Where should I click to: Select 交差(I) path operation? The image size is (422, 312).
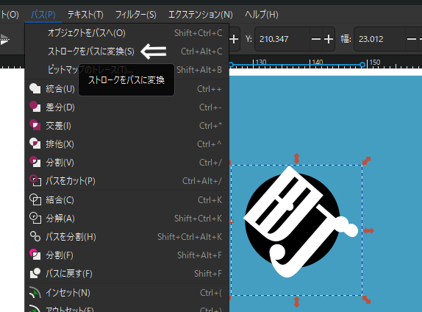pyautogui.click(x=126, y=125)
